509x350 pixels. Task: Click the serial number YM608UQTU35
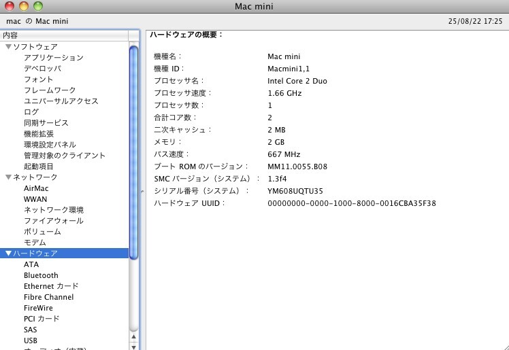(295, 191)
